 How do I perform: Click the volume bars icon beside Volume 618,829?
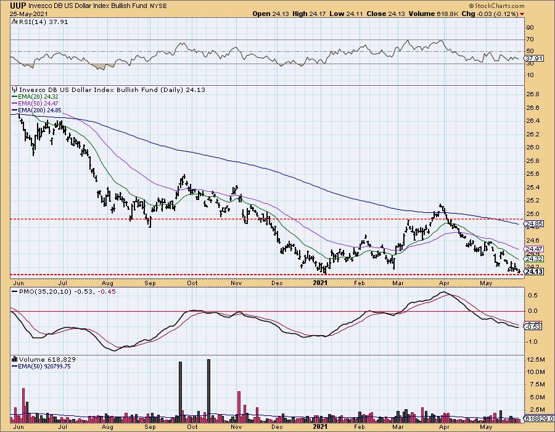coord(15,359)
